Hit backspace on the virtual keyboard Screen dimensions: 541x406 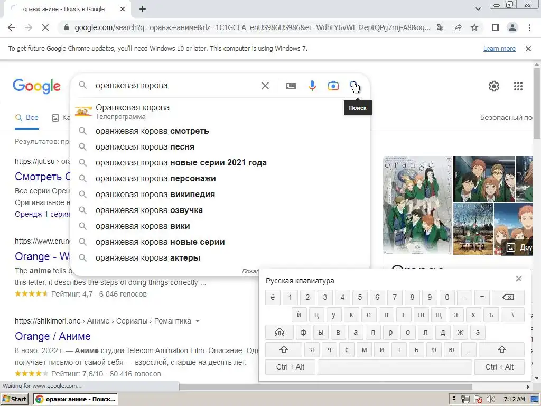pyautogui.click(x=508, y=297)
